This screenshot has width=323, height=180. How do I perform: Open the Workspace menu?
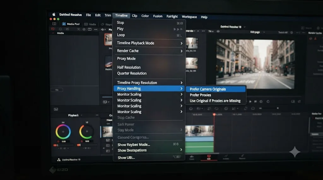[x=189, y=17]
